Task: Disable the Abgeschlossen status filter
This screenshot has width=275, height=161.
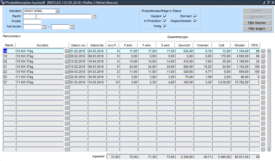Action: [195, 21]
